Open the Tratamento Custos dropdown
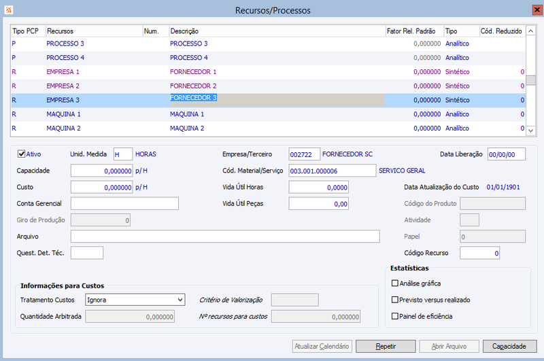Image resolution: width=544 pixels, height=361 pixels. point(180,299)
